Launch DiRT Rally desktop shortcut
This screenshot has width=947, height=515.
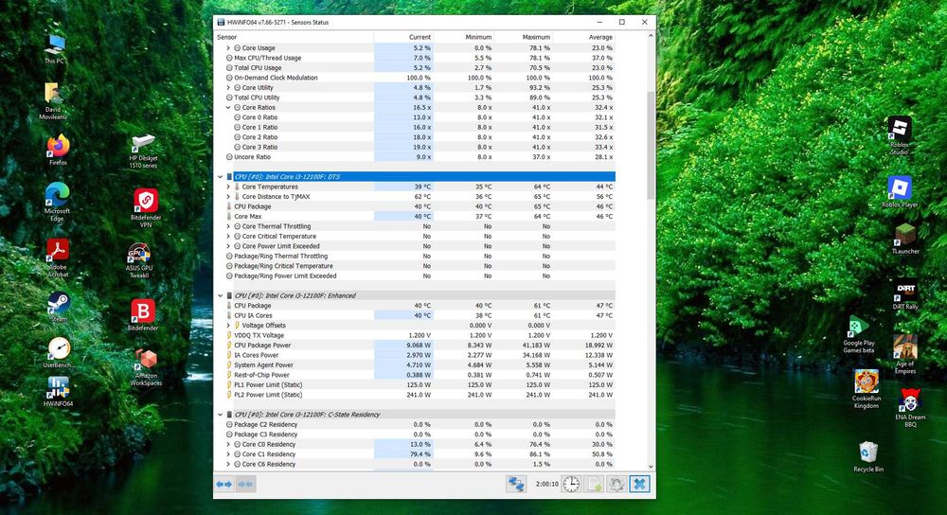pos(905,295)
